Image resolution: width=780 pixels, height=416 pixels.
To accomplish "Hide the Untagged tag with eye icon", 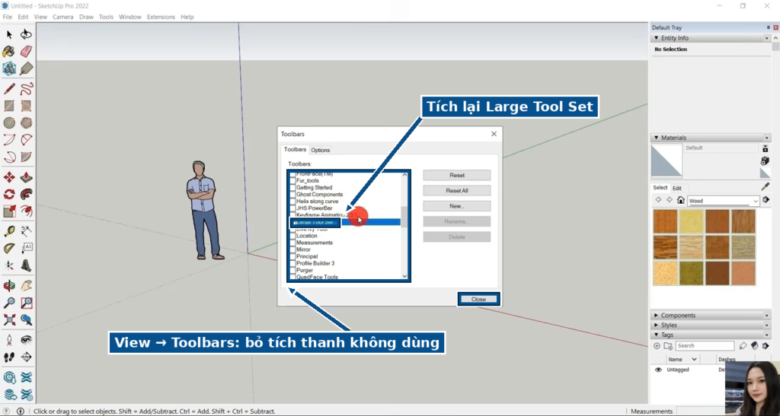I will pyautogui.click(x=658, y=370).
